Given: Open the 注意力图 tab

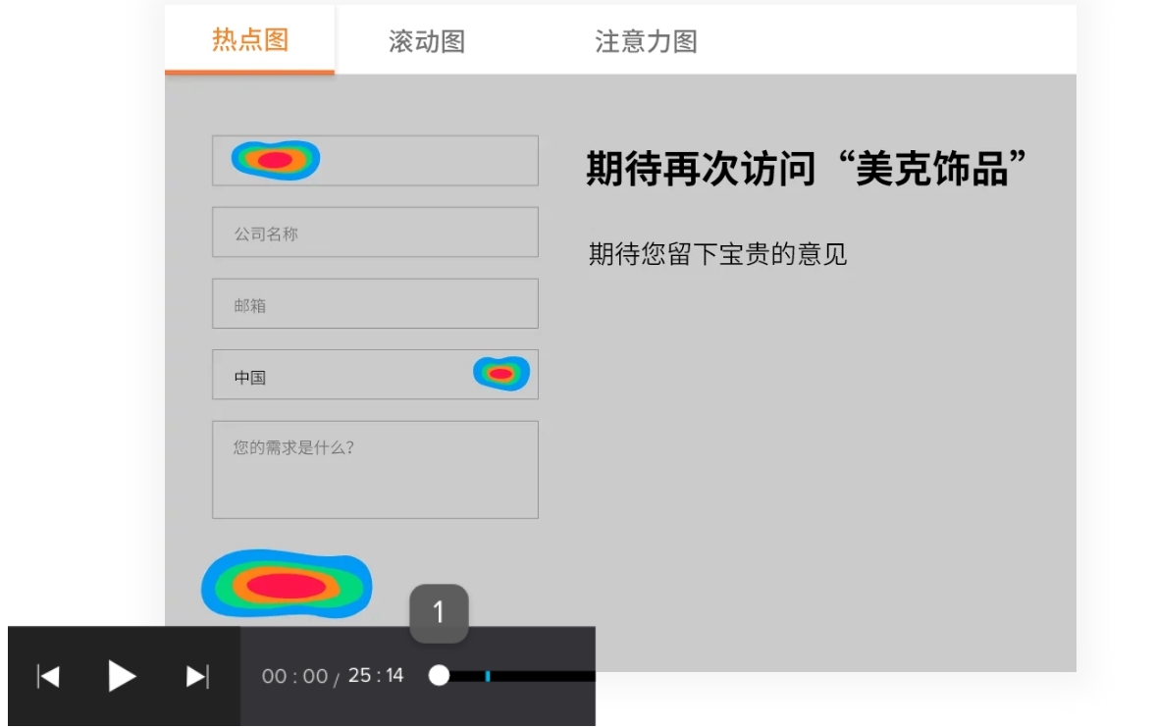Looking at the screenshot, I should [644, 39].
